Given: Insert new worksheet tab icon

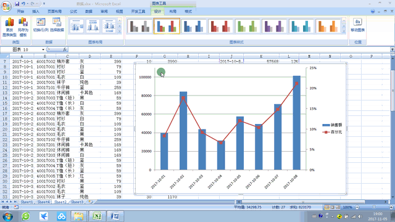Looking at the screenshot, I should pyautogui.click(x=91, y=202).
